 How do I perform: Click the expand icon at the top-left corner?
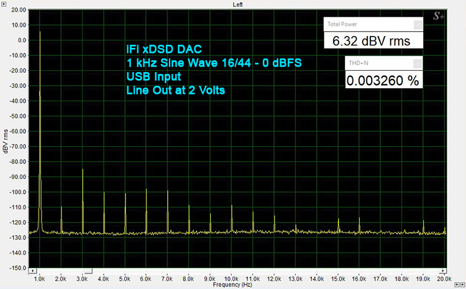(x=4, y=4)
